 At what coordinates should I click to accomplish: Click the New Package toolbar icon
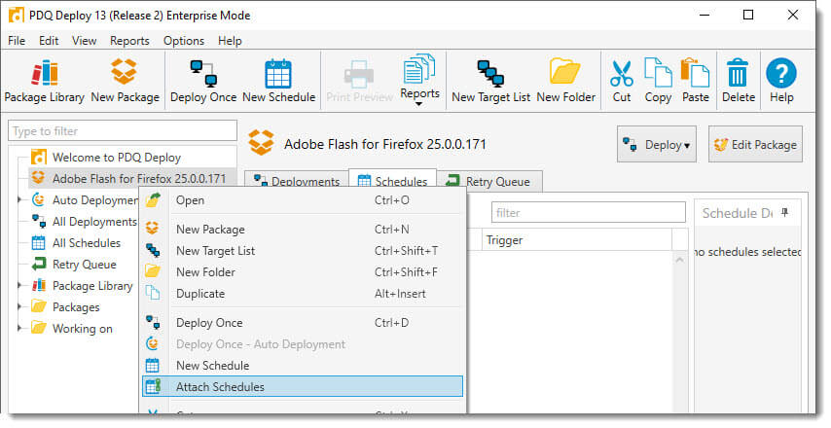(126, 81)
